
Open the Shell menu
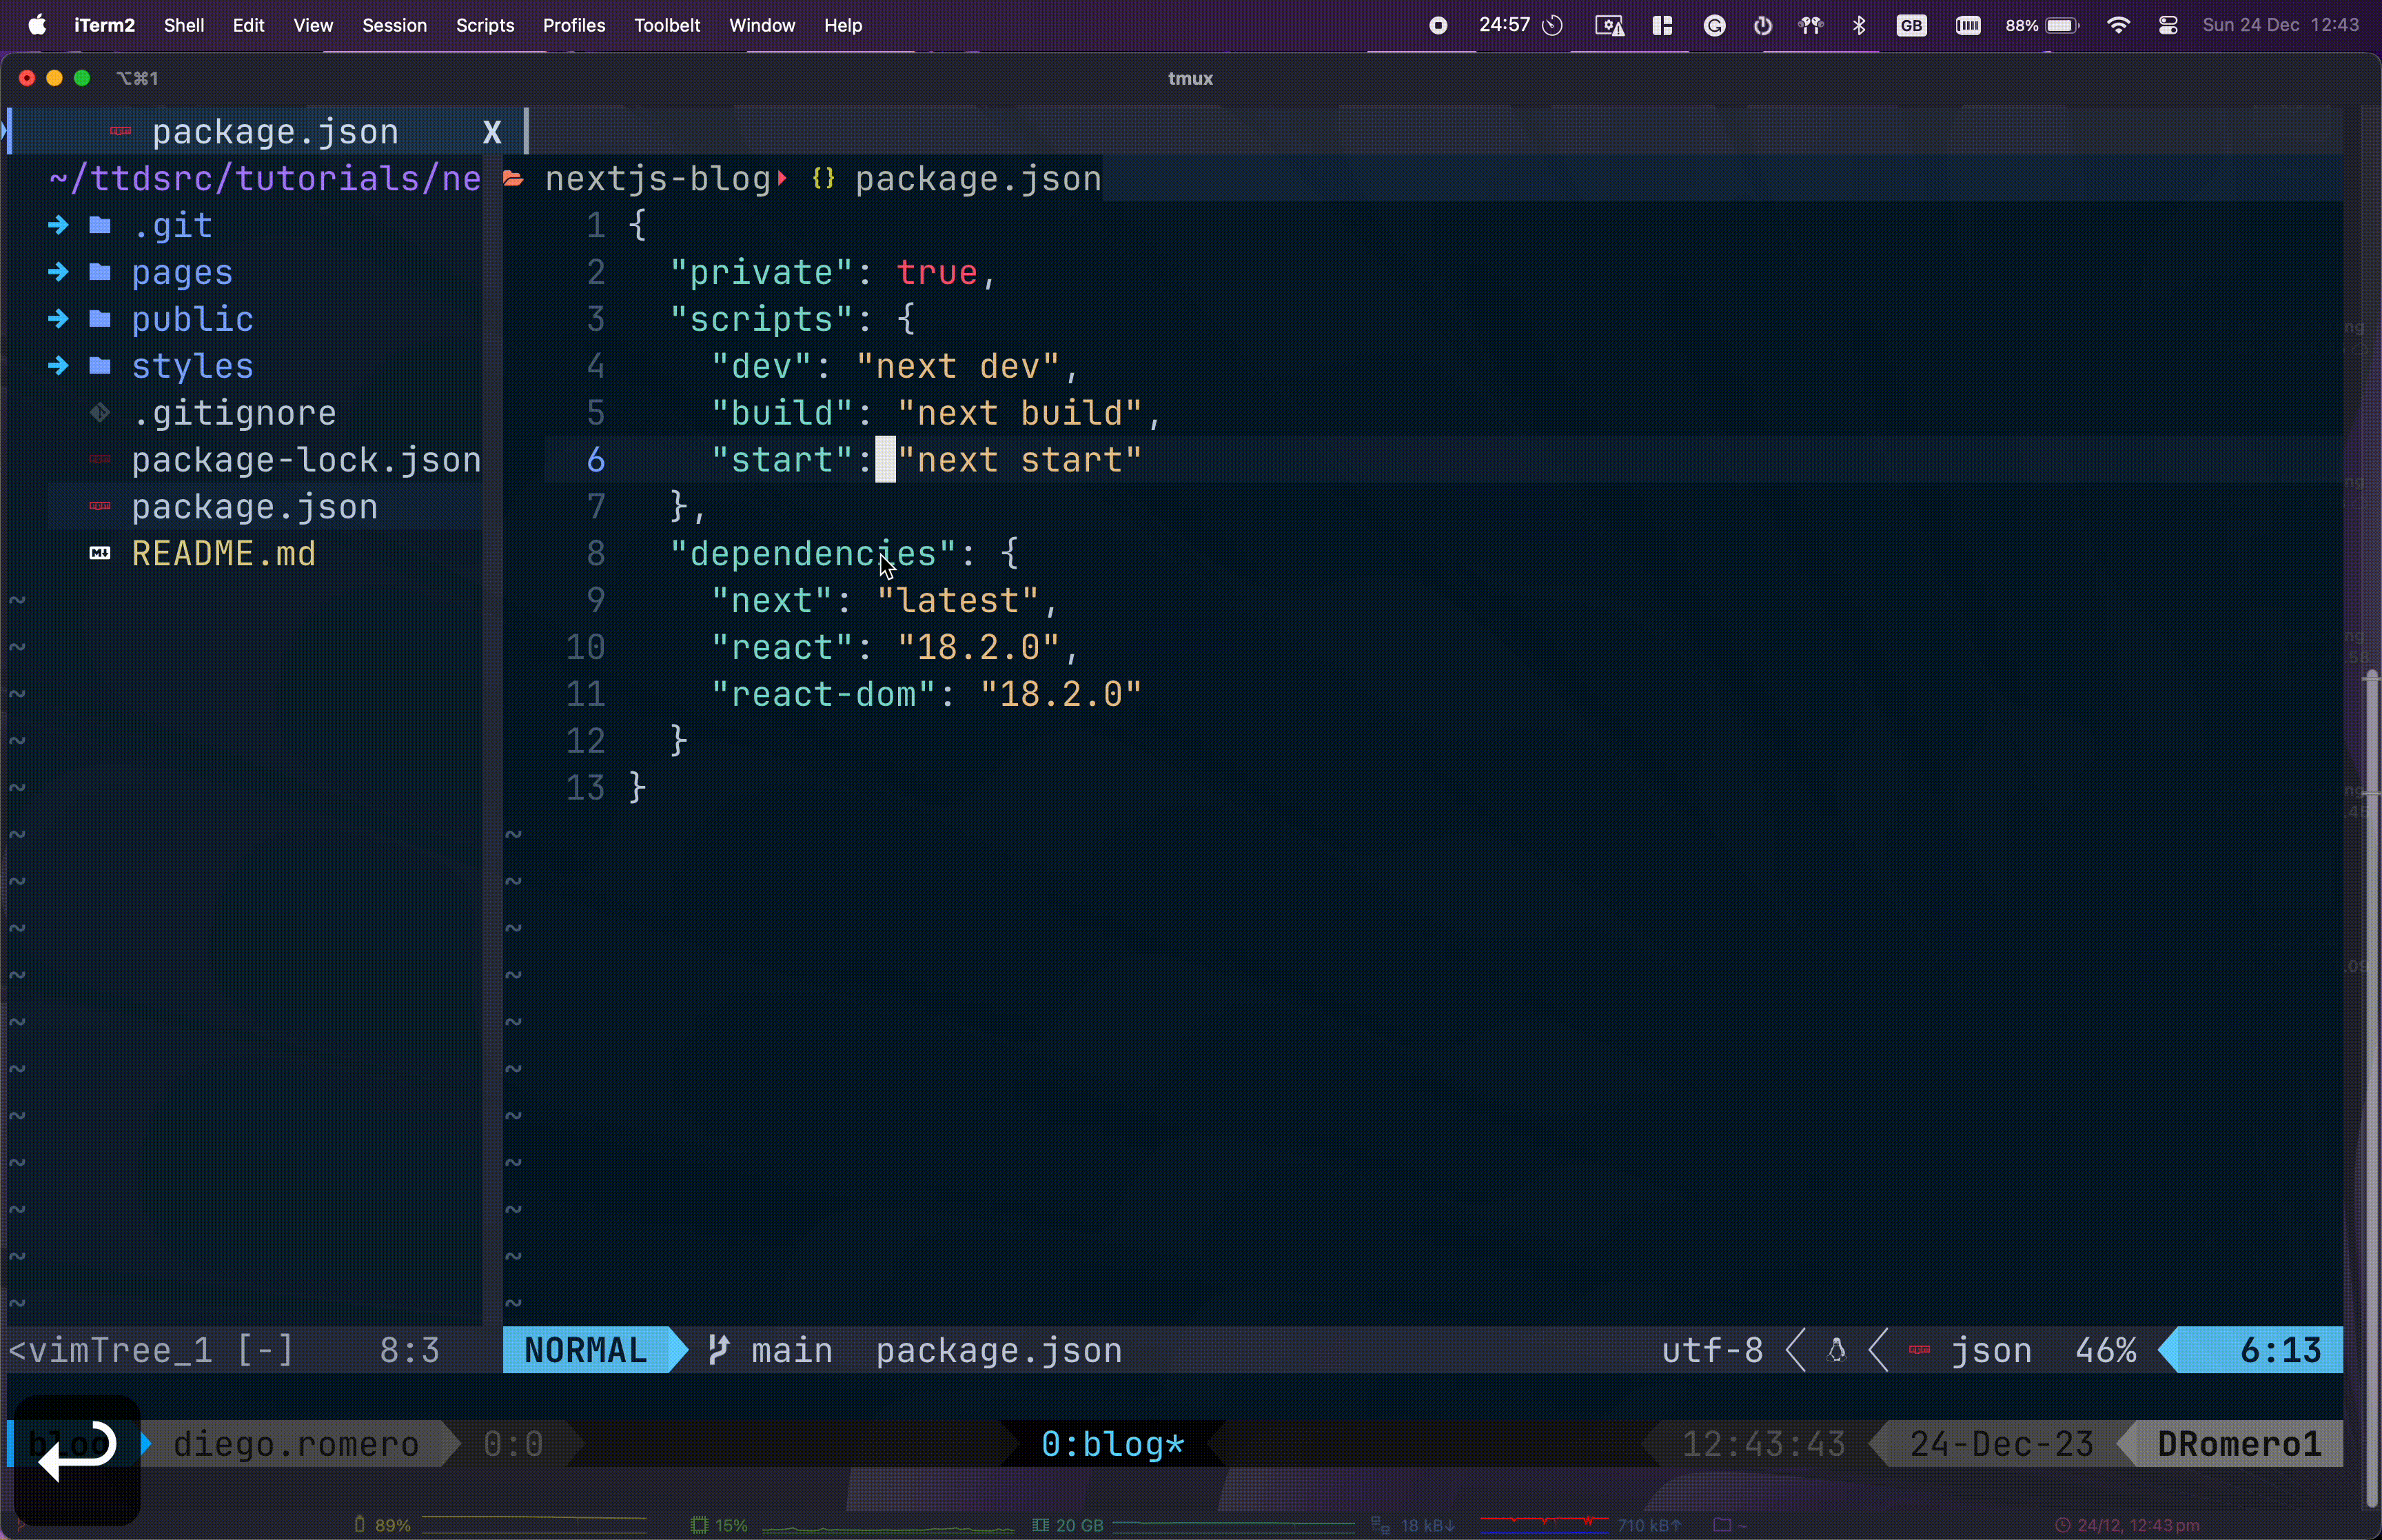(185, 26)
